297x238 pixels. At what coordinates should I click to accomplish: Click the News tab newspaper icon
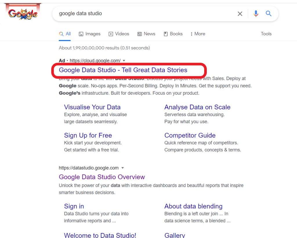coord(139,34)
